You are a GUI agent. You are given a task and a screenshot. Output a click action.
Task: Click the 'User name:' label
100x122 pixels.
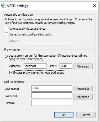click(x=12, y=89)
